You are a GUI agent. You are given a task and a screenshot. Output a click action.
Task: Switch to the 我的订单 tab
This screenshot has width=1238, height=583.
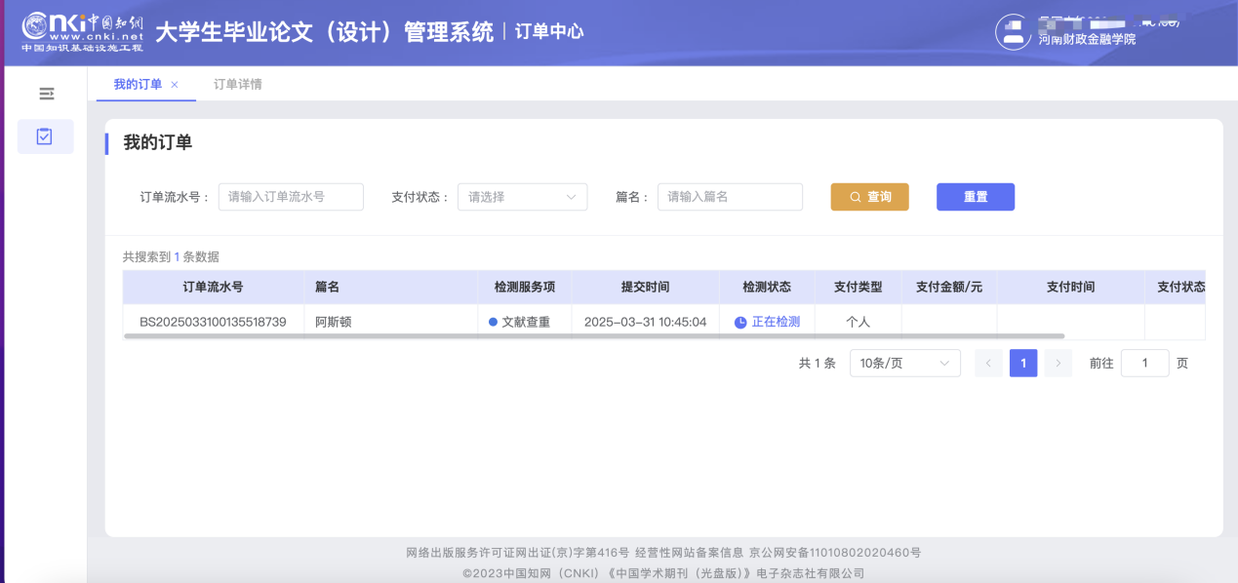point(138,85)
